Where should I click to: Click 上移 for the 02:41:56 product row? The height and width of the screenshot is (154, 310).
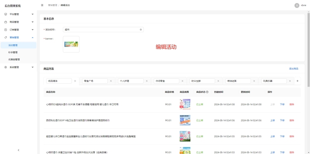(x=272, y=120)
